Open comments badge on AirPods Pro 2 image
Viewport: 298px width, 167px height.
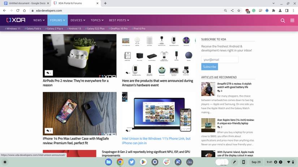(49, 73)
